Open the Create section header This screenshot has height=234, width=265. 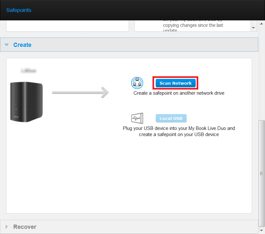(x=129, y=45)
